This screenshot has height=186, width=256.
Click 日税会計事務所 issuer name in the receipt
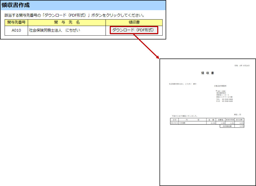[x=220, y=86]
